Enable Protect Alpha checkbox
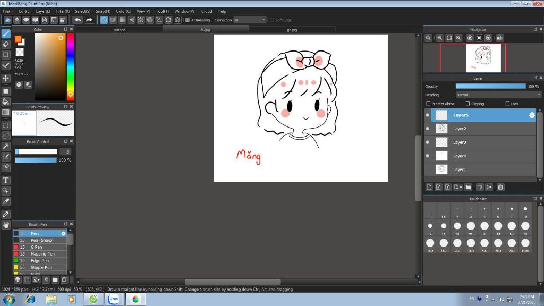This screenshot has height=306, width=544. point(428,104)
